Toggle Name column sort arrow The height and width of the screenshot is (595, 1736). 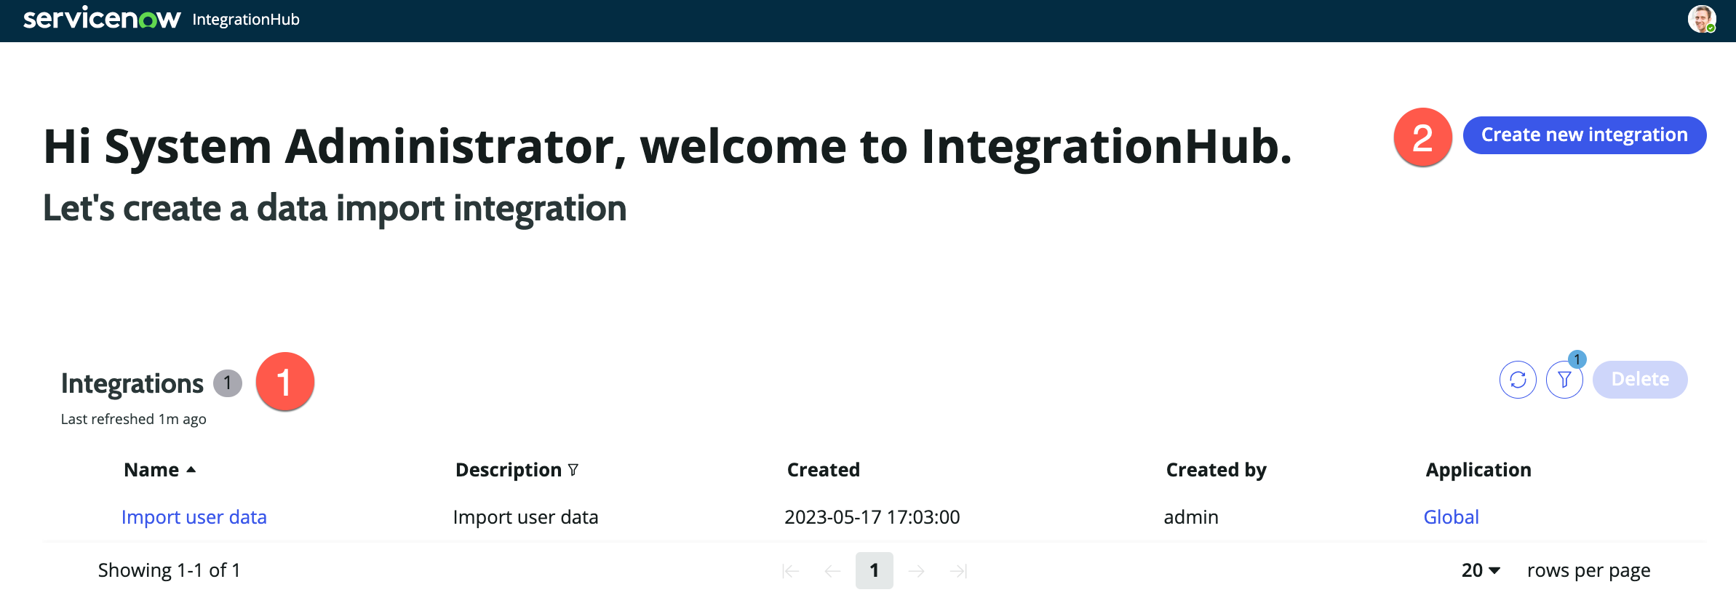(x=191, y=470)
